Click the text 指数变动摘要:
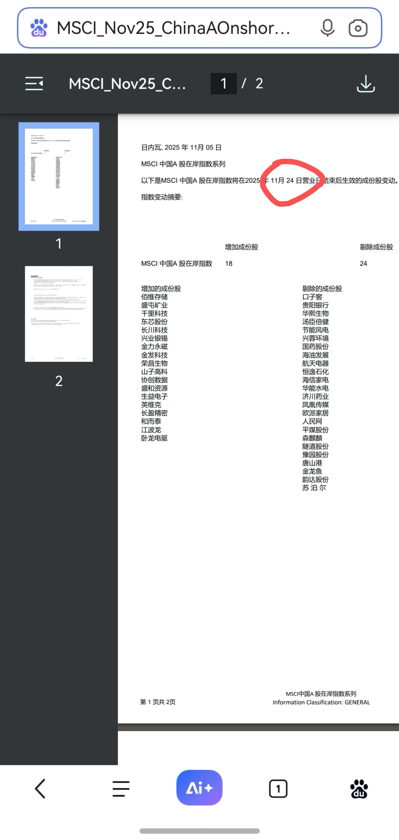The image size is (399, 840). [162, 197]
